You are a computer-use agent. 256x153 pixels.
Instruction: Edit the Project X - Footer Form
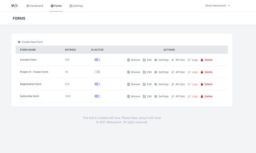[147, 72]
